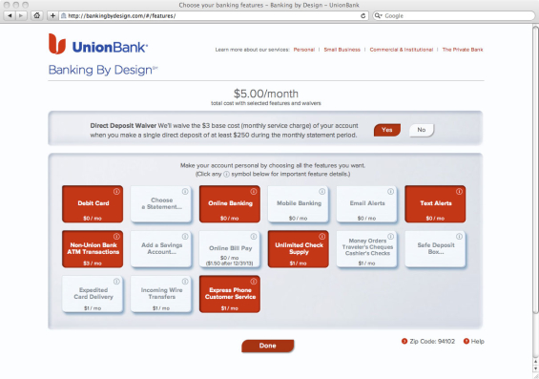The image size is (539, 379).
Task: Open info icon on Express Phone Customer Service tile
Action: coord(254,282)
